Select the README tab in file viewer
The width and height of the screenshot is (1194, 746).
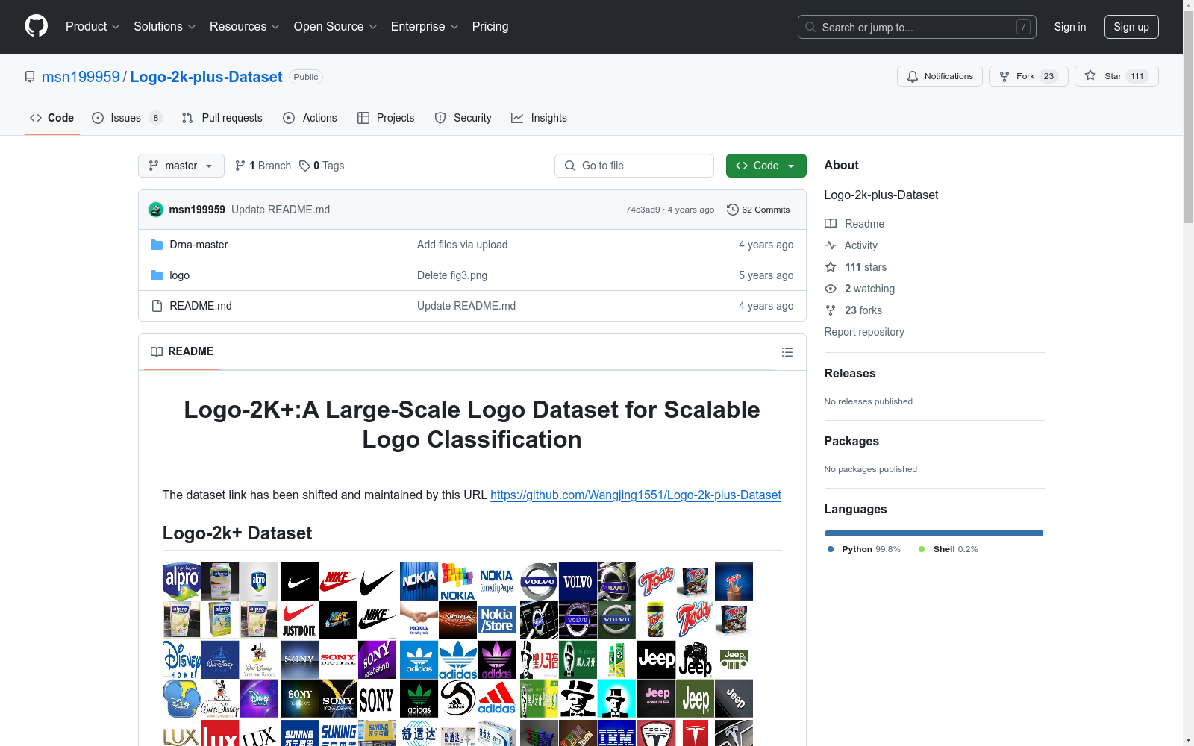click(182, 351)
